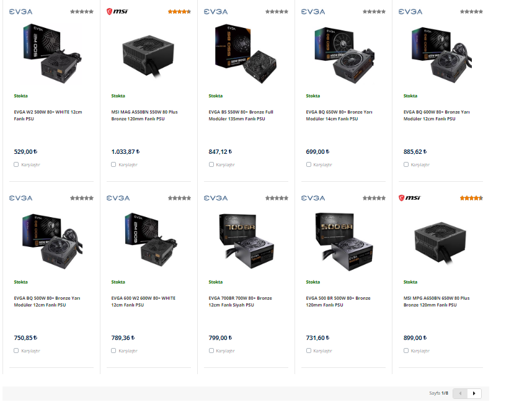
Task: Click the 529,00 price of EVGA W2
Action: (x=25, y=151)
